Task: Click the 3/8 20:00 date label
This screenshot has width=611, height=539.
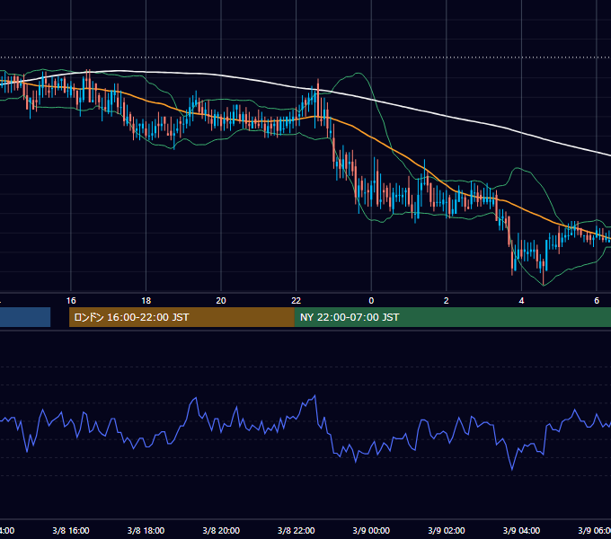Action: click(221, 531)
